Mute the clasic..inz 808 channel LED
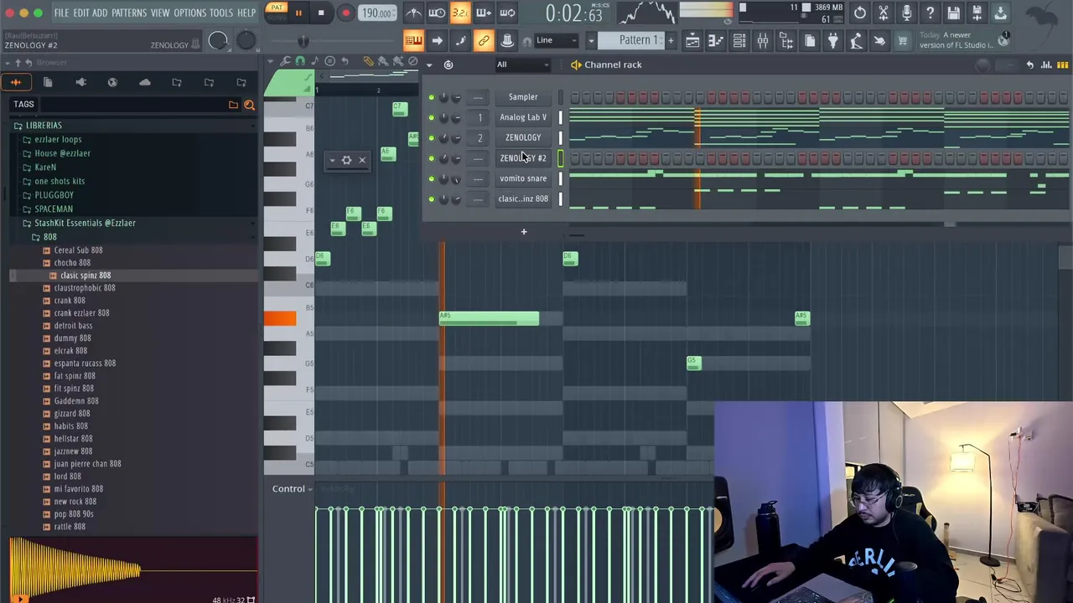1073x603 pixels. coord(431,199)
